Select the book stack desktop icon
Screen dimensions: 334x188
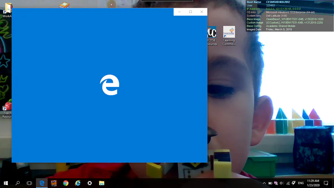click(64, 5)
